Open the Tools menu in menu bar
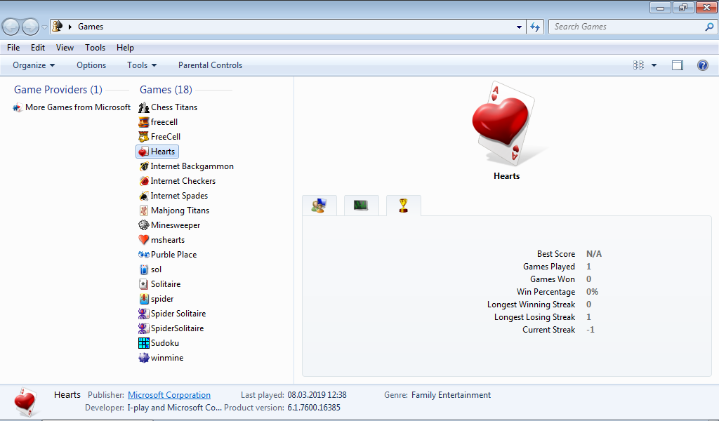 95,48
